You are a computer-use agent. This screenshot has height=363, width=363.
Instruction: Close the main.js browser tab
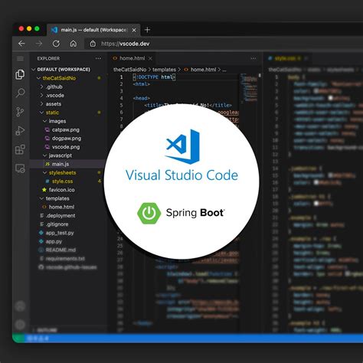pyautogui.click(x=134, y=30)
